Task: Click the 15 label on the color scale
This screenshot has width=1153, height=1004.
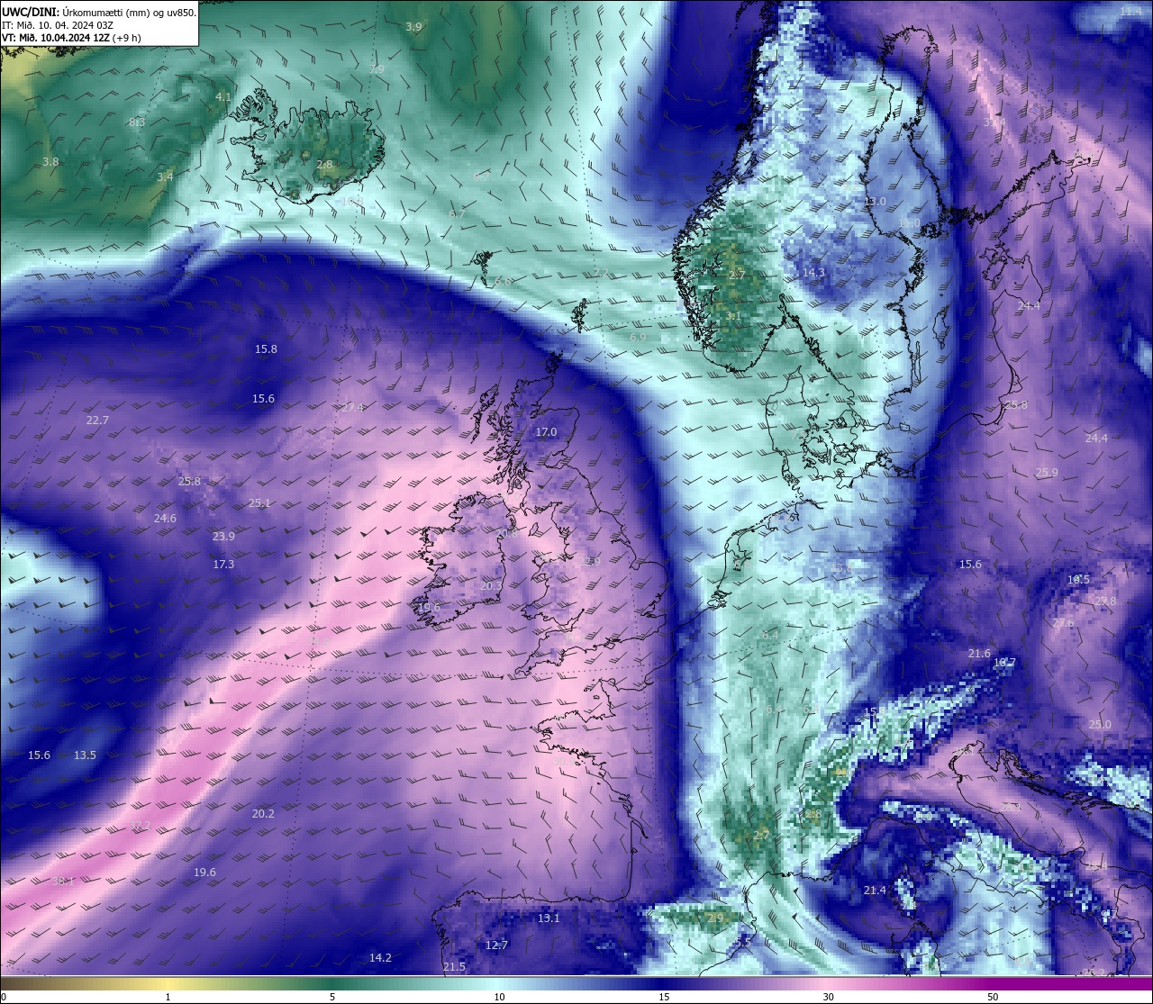Action: [664, 997]
